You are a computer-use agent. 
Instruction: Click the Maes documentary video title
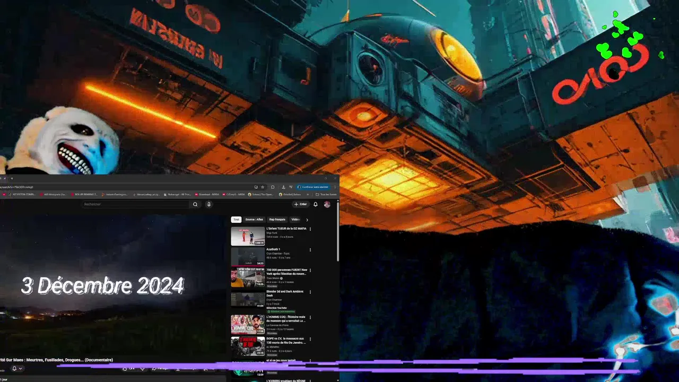57,360
